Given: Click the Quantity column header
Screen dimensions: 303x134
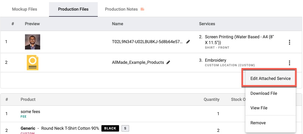Looking at the screenshot, I should pyautogui.click(x=212, y=99).
